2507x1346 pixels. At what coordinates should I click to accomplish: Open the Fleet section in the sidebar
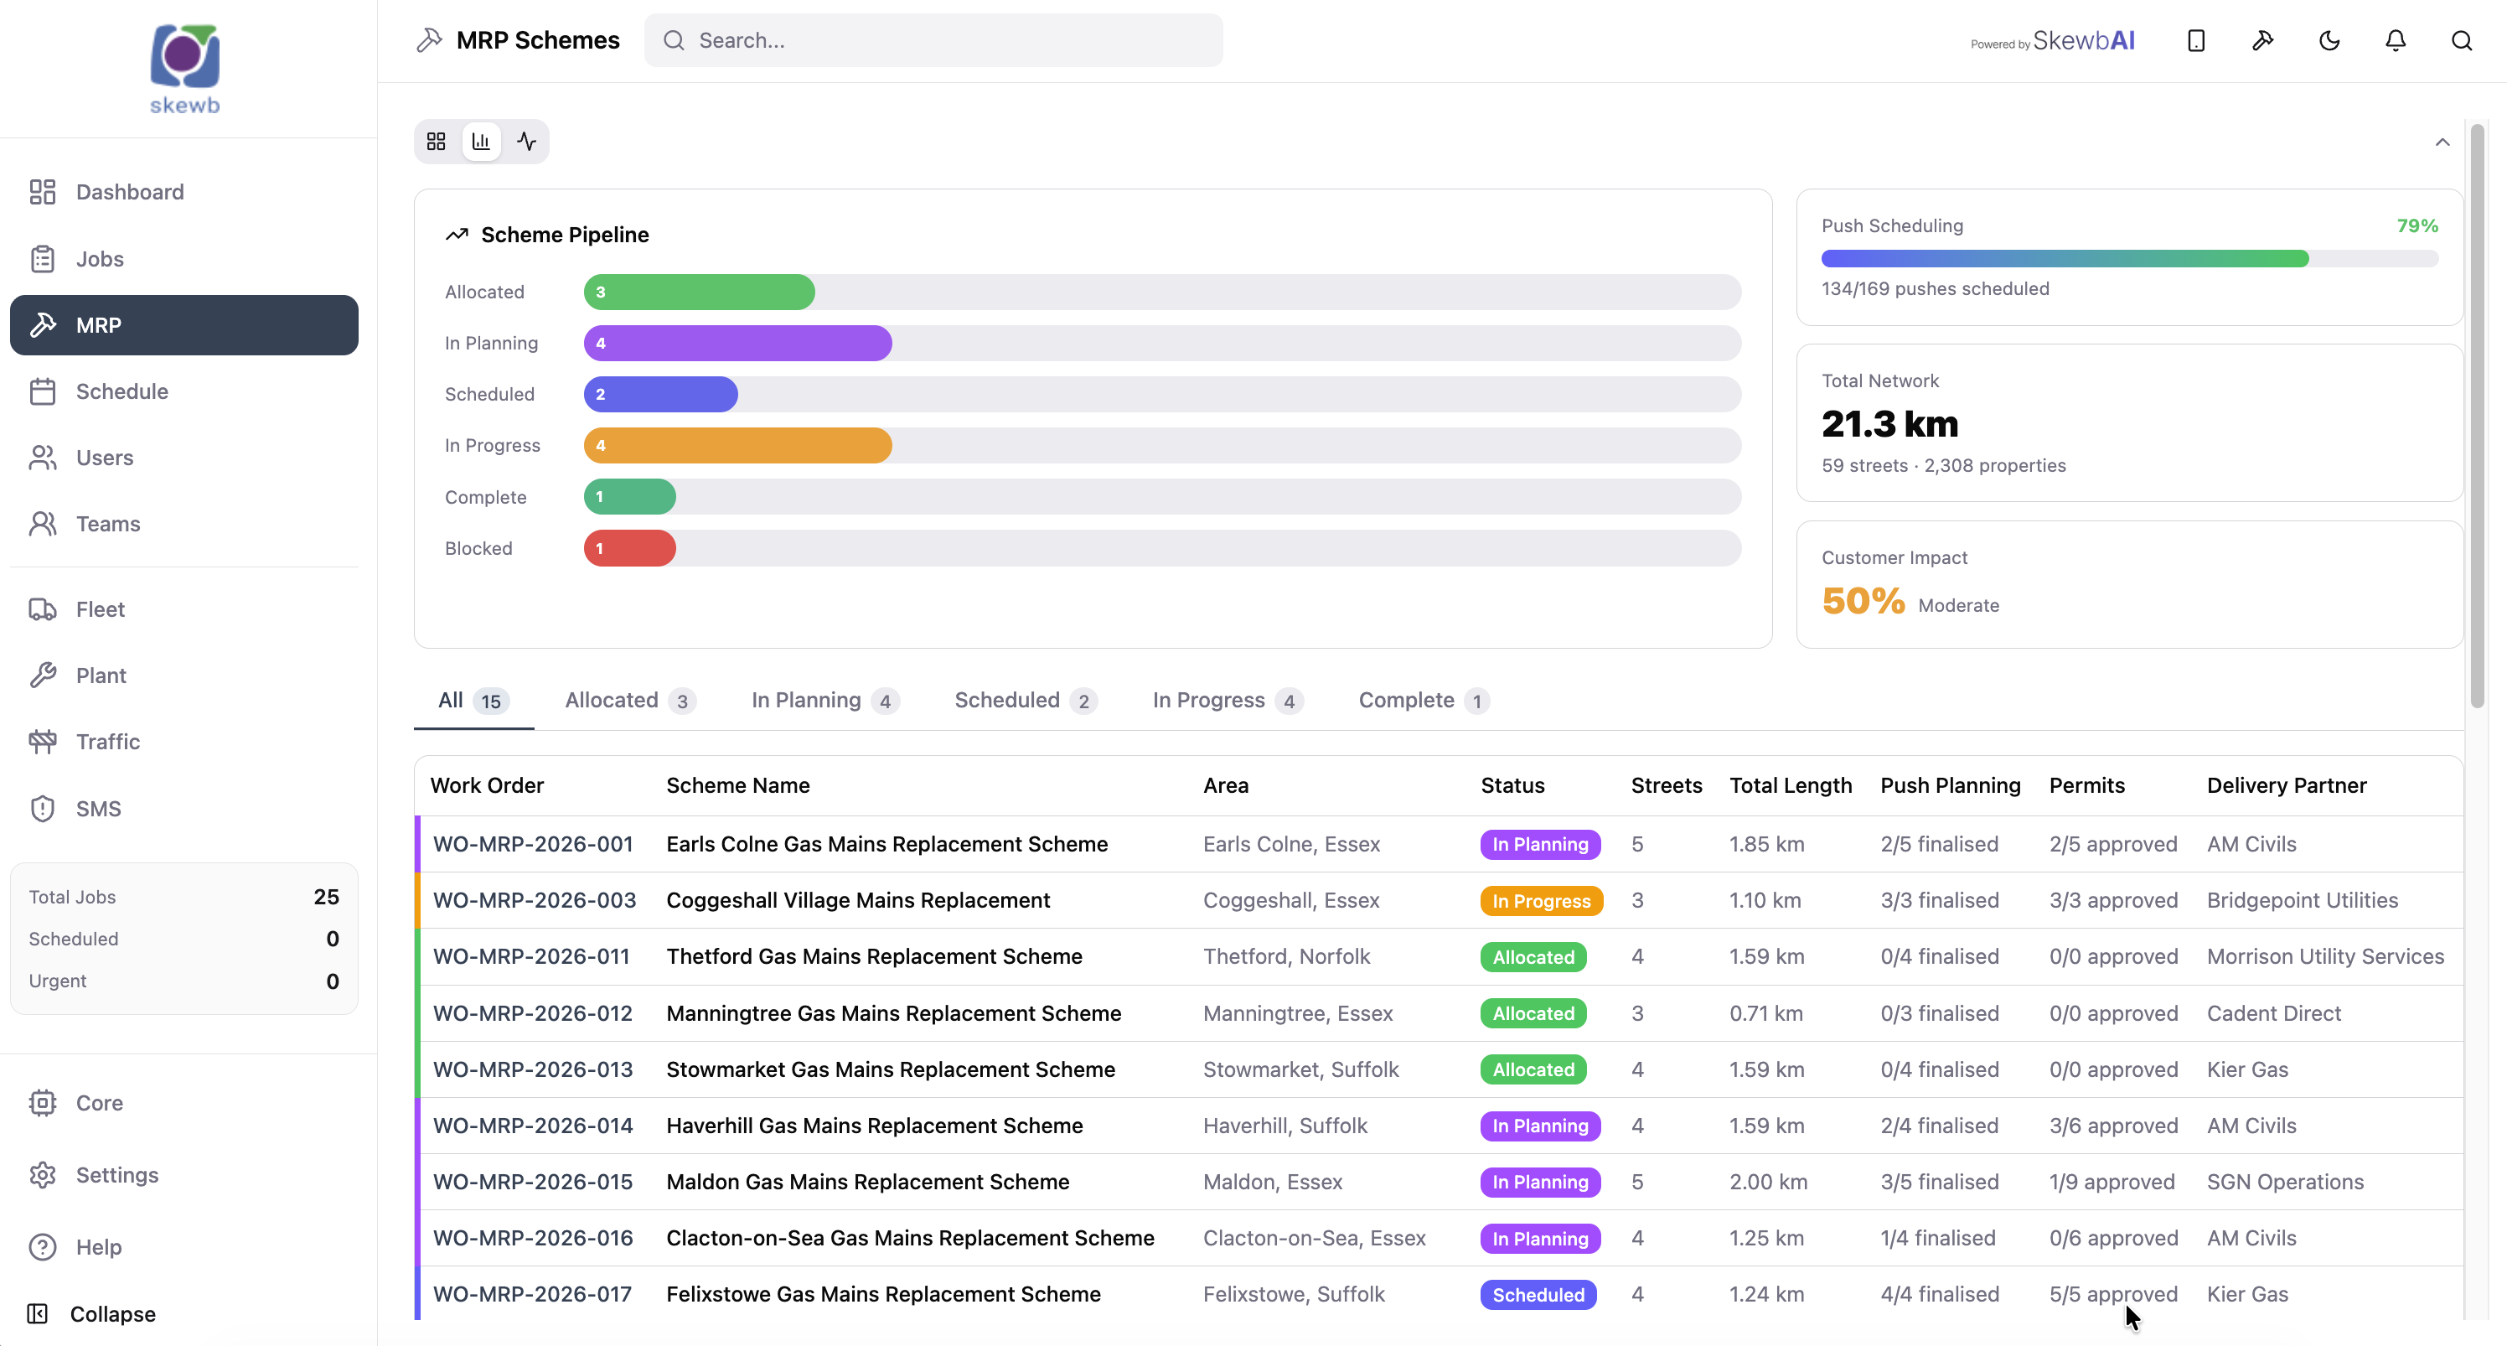(x=184, y=609)
